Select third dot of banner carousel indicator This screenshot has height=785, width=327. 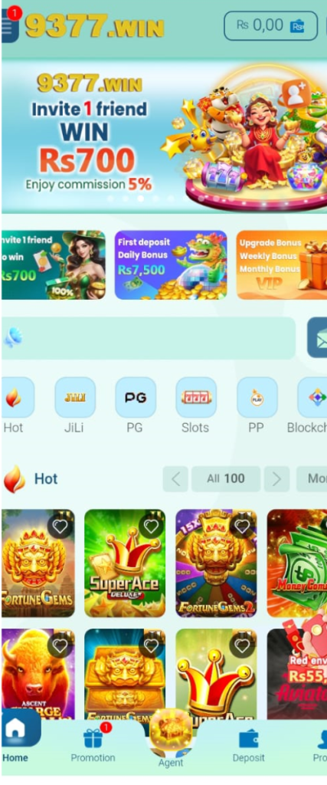tap(140, 199)
